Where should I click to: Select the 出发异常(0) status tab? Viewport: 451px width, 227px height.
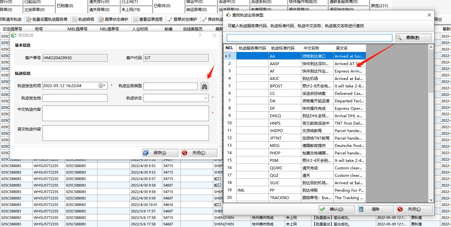39,10
